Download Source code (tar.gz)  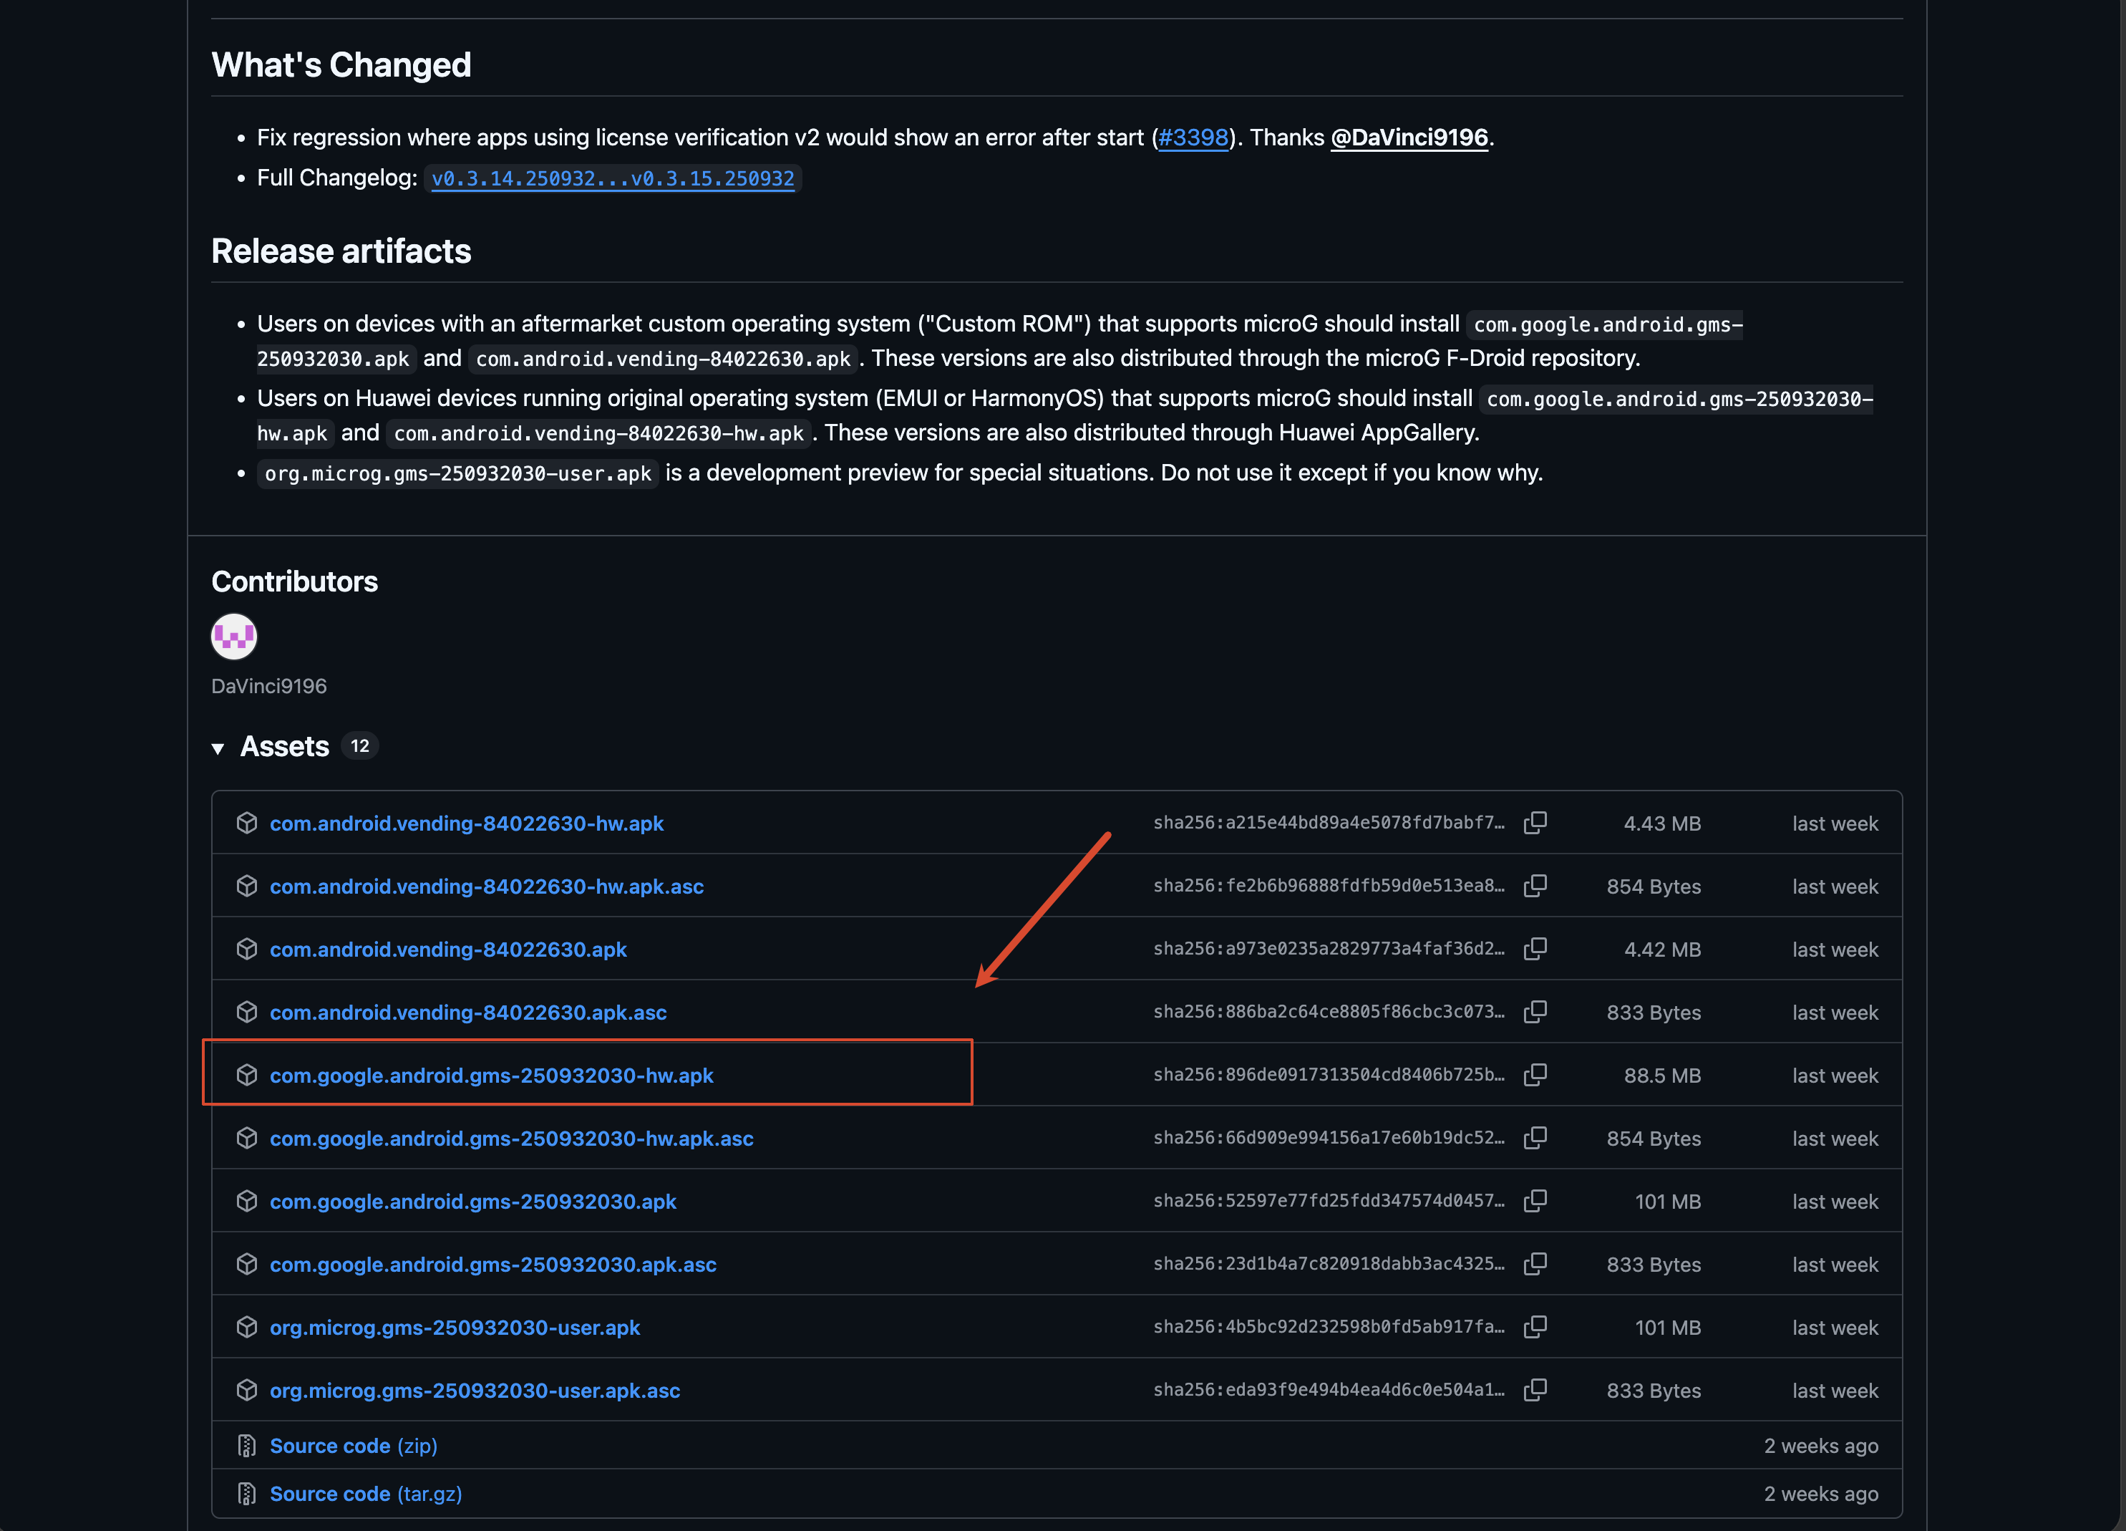[366, 1494]
